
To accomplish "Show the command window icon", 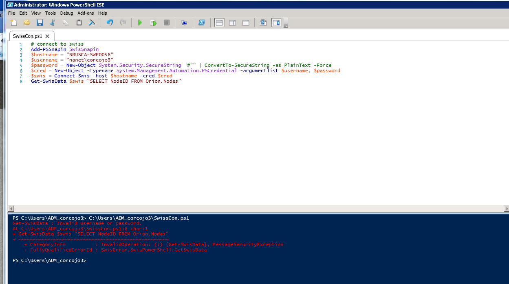I will tap(263, 23).
